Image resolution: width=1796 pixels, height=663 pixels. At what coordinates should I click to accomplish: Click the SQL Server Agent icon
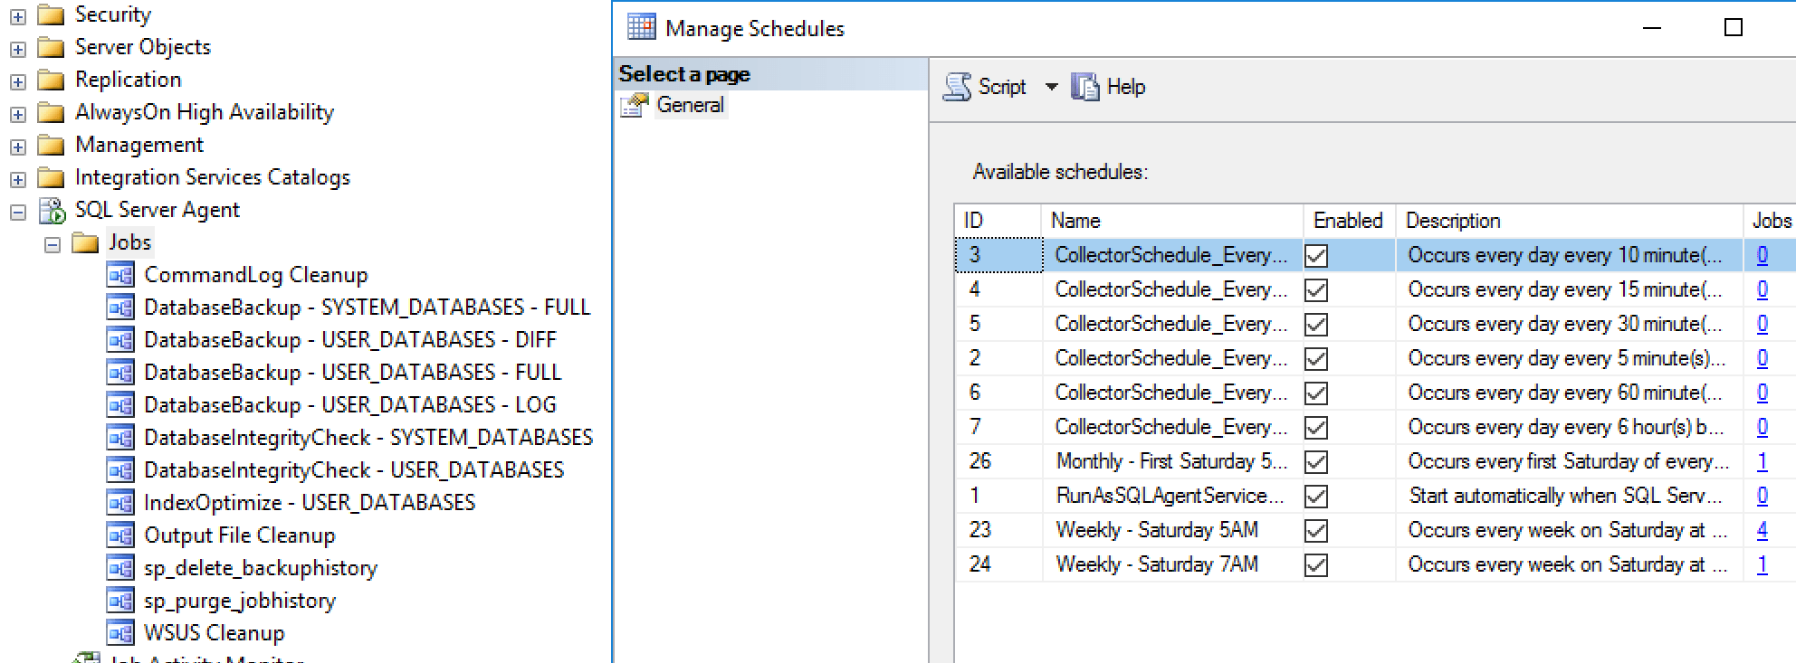[53, 211]
